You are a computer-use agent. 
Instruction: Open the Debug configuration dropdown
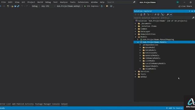tap(36, 6)
